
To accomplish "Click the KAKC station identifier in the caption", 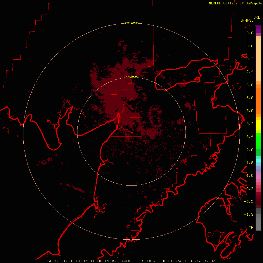I will pos(169,261).
